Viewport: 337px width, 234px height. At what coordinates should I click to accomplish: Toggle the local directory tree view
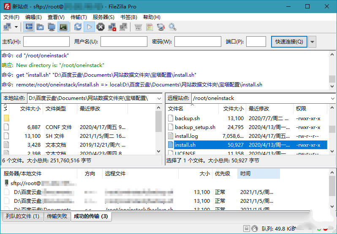[40, 27]
